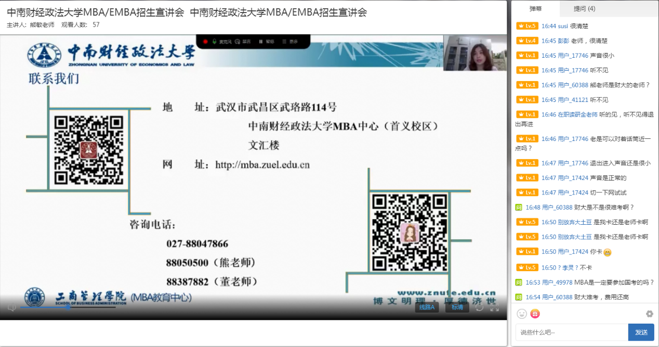The image size is (659, 347).
Task: Click the message 退出进入声音还是很小
Action: tap(621, 163)
